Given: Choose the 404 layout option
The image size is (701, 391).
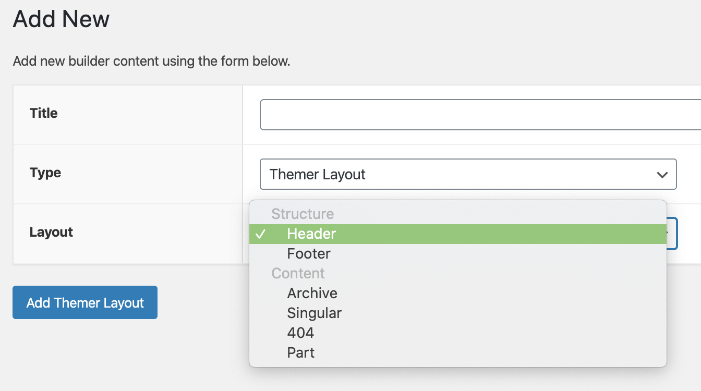Looking at the screenshot, I should click(x=300, y=333).
